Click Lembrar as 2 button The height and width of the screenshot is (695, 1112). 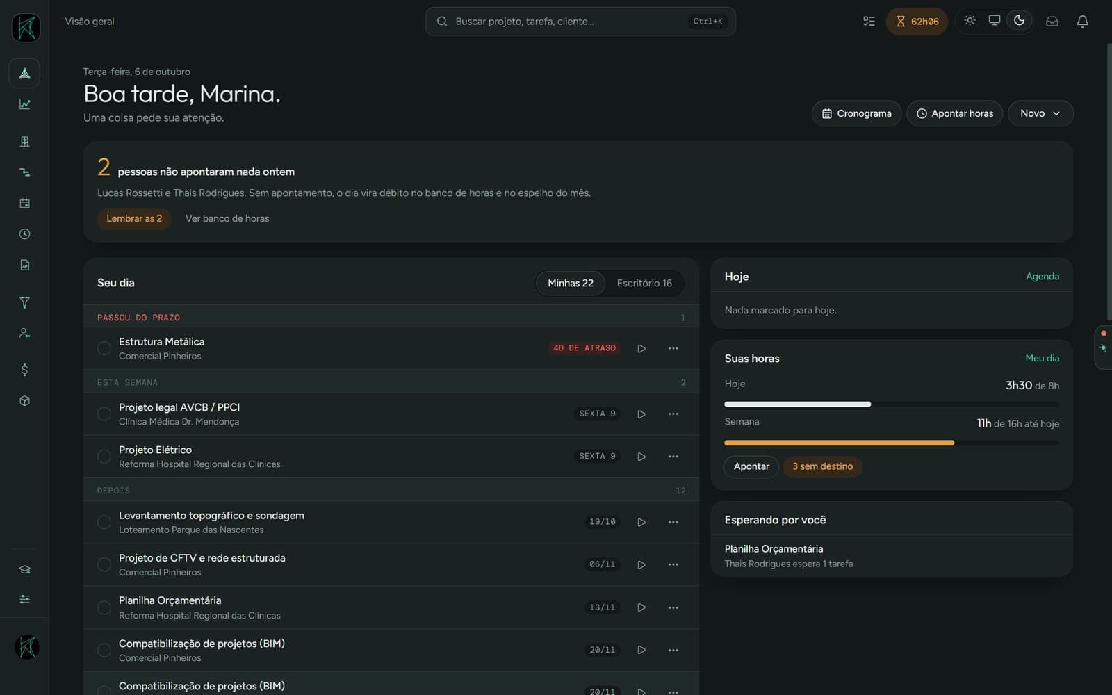(x=134, y=218)
